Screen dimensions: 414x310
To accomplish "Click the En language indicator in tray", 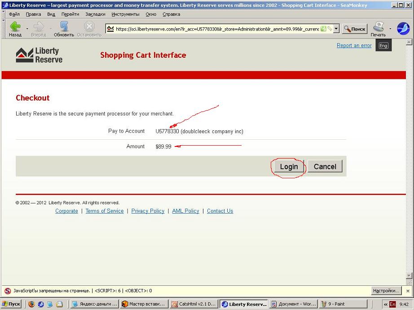I will click(x=392, y=304).
